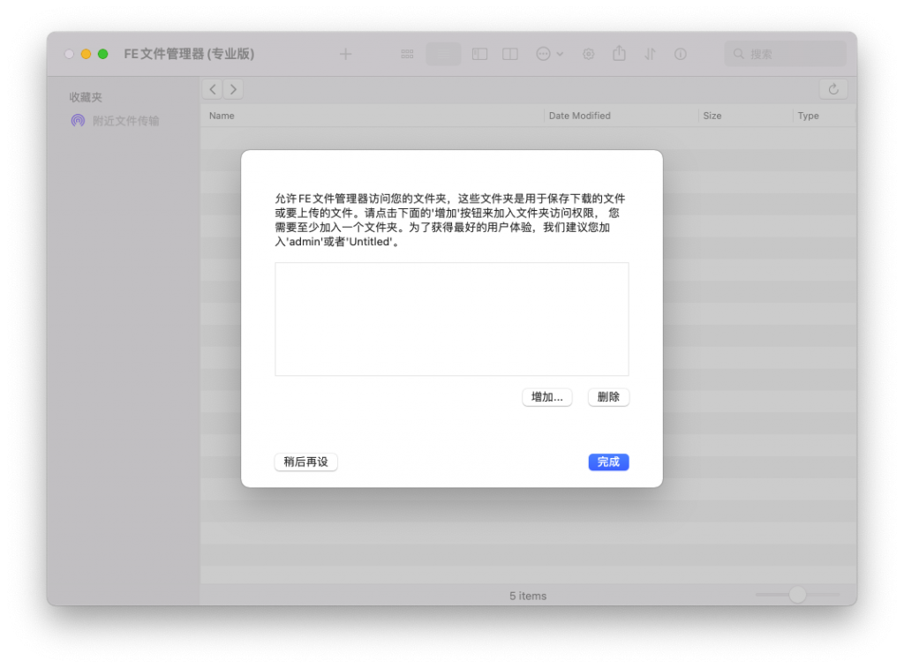The image size is (904, 668).
Task: Click the 删除 button
Action: pyautogui.click(x=608, y=397)
